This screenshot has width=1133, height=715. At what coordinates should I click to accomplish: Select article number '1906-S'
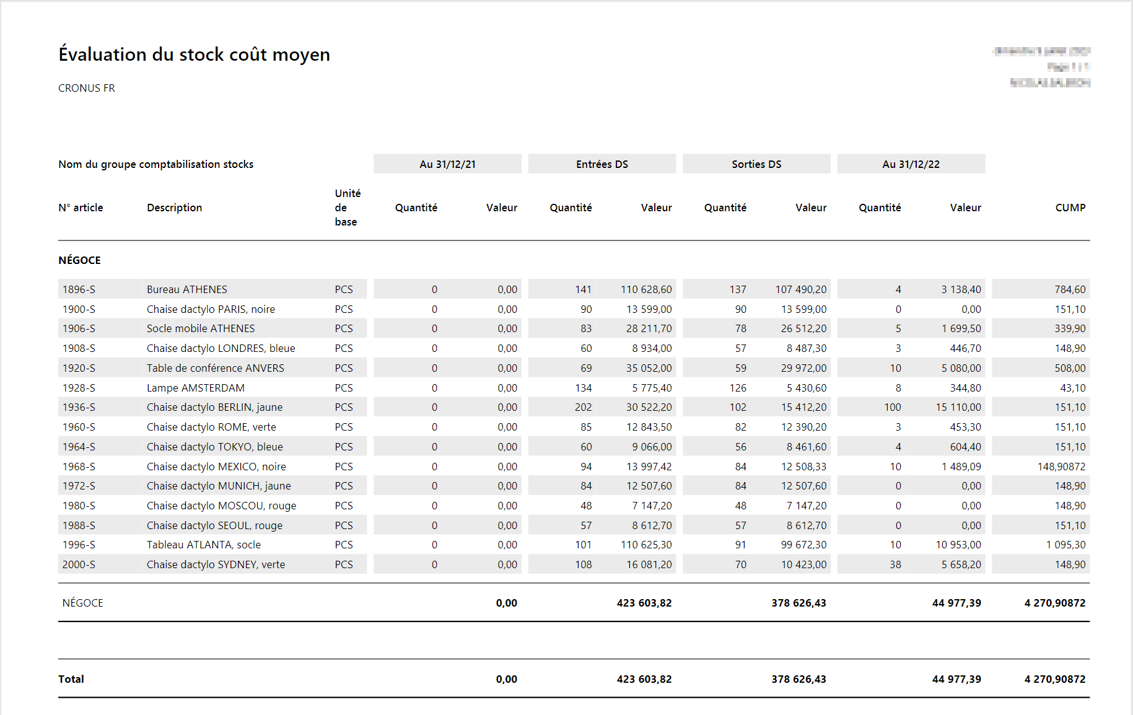[x=79, y=328]
